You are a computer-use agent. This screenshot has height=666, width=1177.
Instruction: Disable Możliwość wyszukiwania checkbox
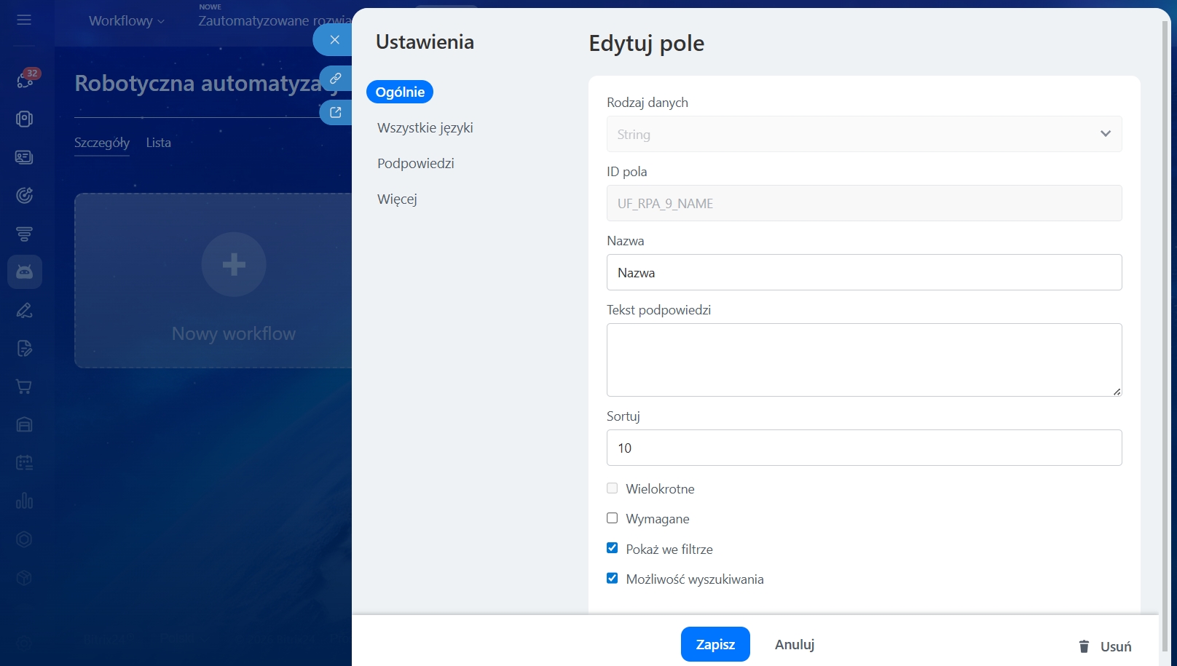click(x=613, y=578)
